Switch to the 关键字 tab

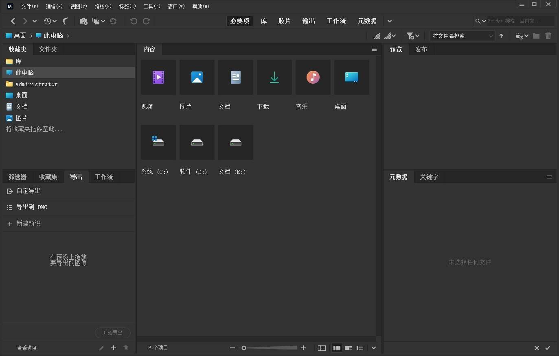point(429,177)
